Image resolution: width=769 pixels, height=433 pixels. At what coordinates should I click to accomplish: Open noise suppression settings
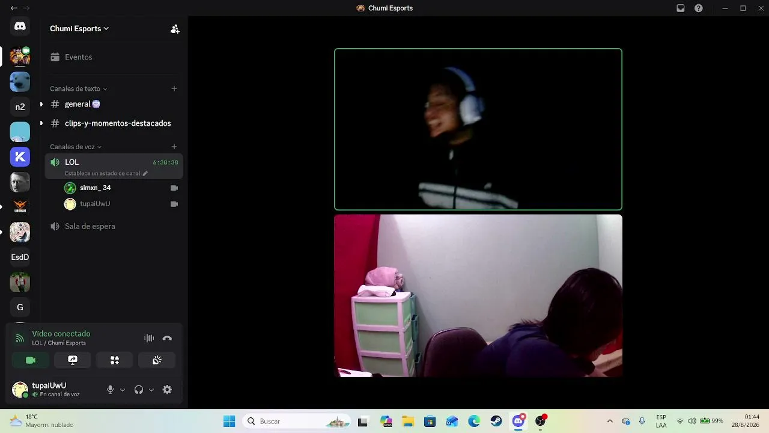pyautogui.click(x=149, y=338)
